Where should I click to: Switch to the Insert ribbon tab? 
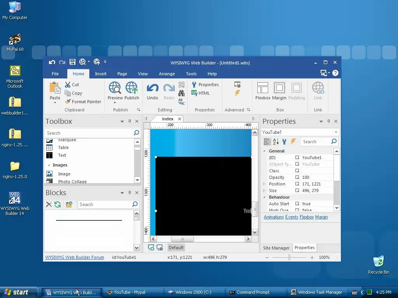tap(101, 74)
